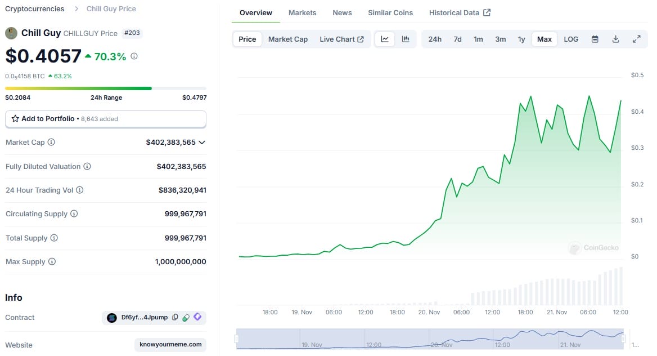Viewport: 657px width, 356px height.
Task: Click the #203 rank badge
Action: click(x=132, y=33)
